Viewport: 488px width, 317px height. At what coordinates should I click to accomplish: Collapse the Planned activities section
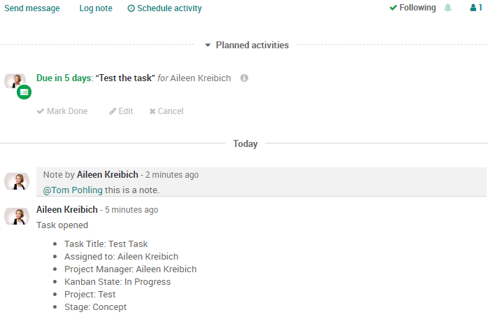(x=247, y=45)
